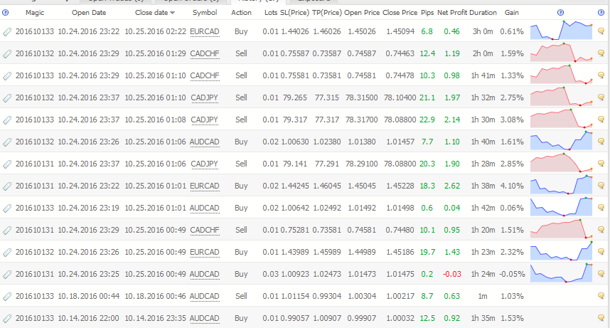This screenshot has width=610, height=328.
Task: Click the tag icon for the 1.97 profit CADJPY trade
Action: point(7,97)
